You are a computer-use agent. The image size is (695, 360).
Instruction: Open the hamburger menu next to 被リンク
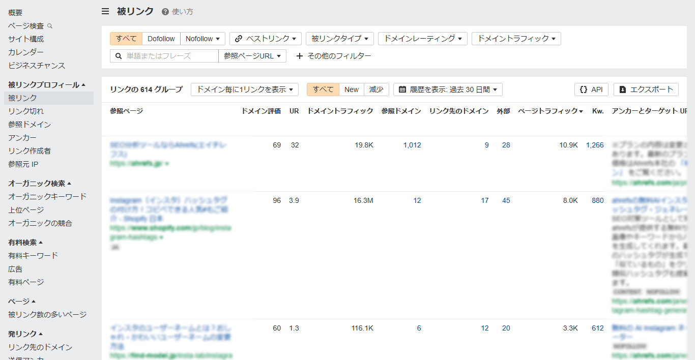tap(105, 11)
